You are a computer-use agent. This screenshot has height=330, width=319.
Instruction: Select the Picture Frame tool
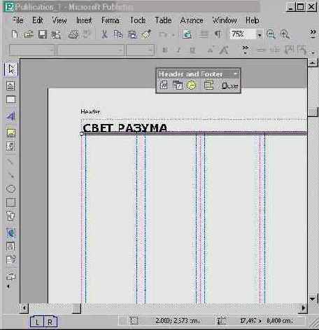[10, 132]
